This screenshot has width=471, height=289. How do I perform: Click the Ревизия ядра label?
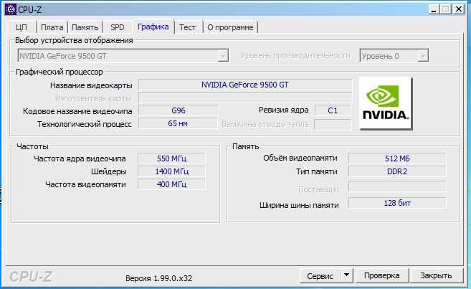tap(284, 110)
